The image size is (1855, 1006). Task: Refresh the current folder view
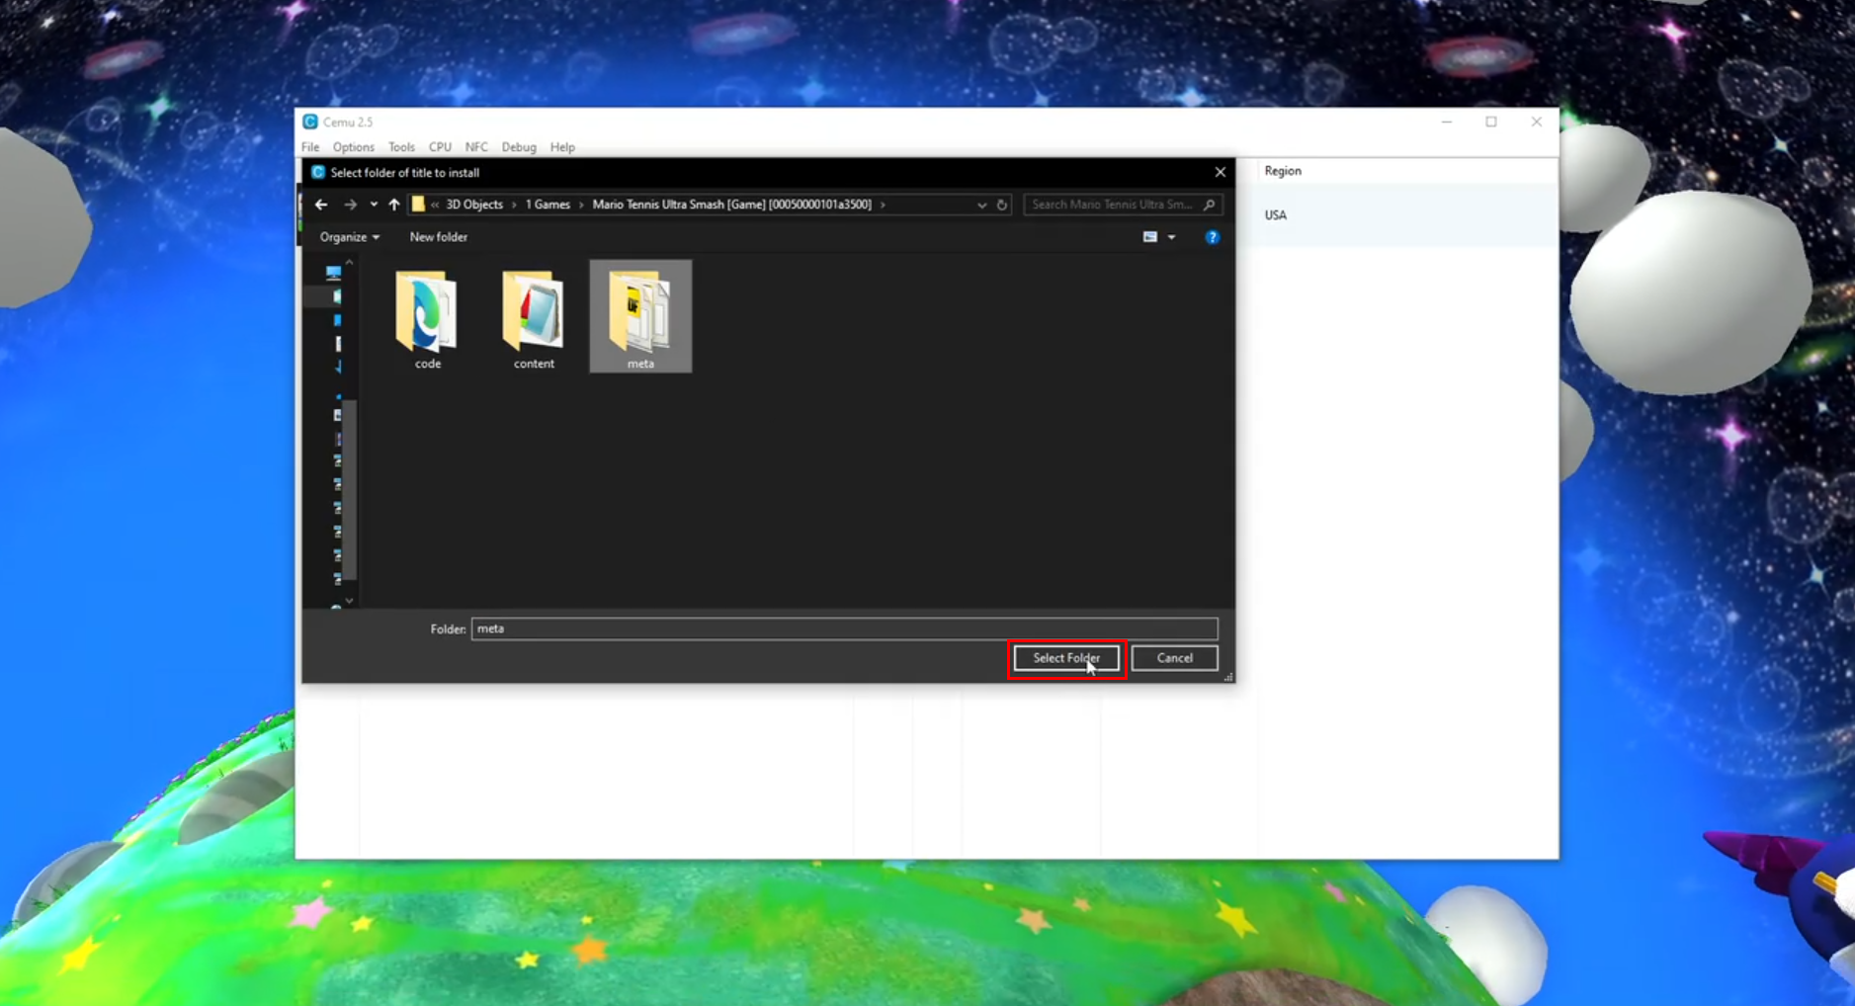(1001, 205)
